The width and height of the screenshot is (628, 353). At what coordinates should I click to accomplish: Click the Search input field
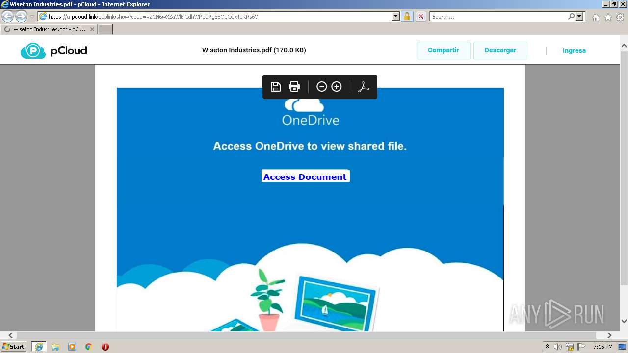click(x=499, y=16)
